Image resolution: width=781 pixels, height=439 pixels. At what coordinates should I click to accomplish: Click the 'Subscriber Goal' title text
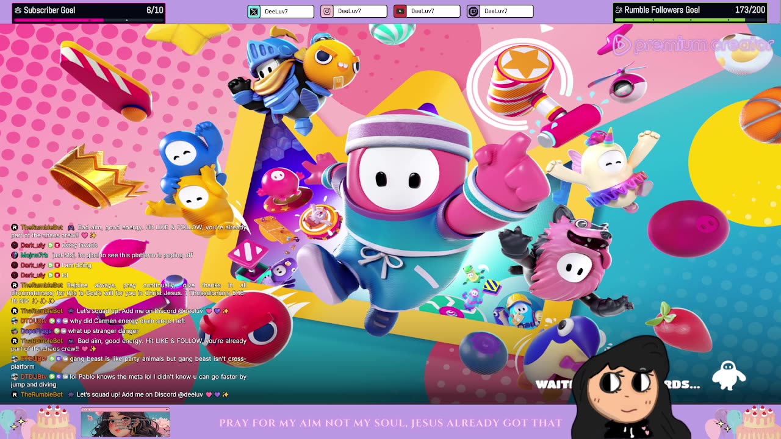click(x=49, y=10)
